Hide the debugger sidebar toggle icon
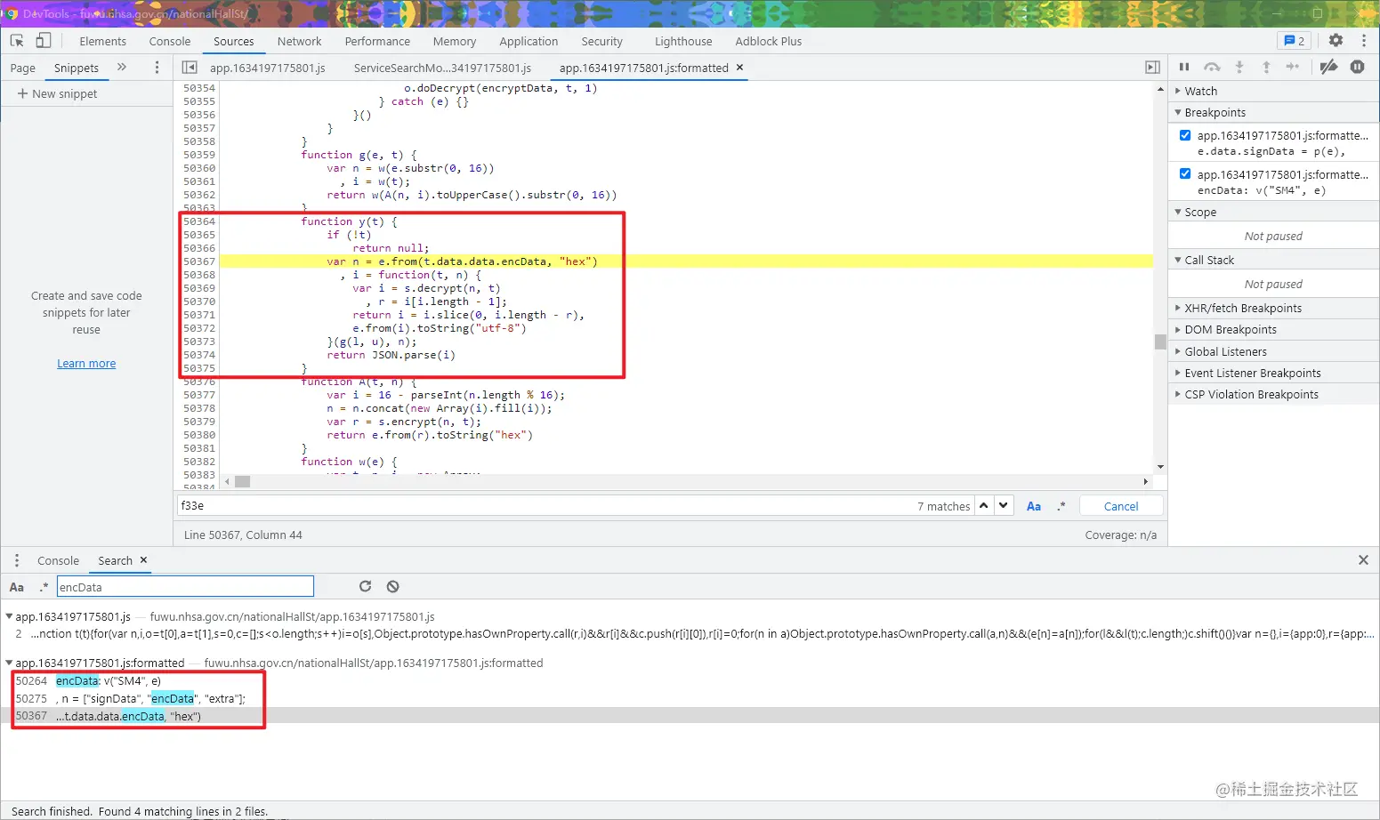The image size is (1380, 820). click(1152, 68)
